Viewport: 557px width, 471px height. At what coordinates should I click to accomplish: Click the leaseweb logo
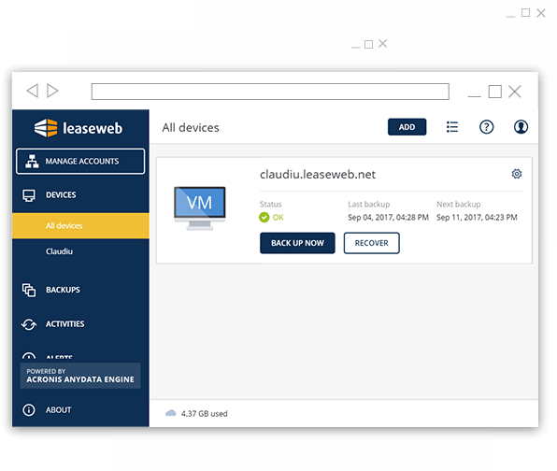tap(79, 128)
